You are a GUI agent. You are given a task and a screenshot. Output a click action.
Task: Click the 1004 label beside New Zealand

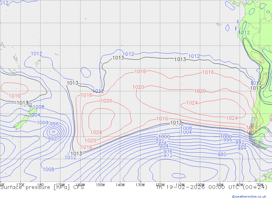click(x=35, y=115)
